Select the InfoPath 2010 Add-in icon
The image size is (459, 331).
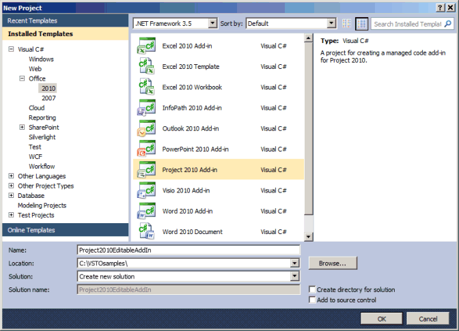pos(146,108)
